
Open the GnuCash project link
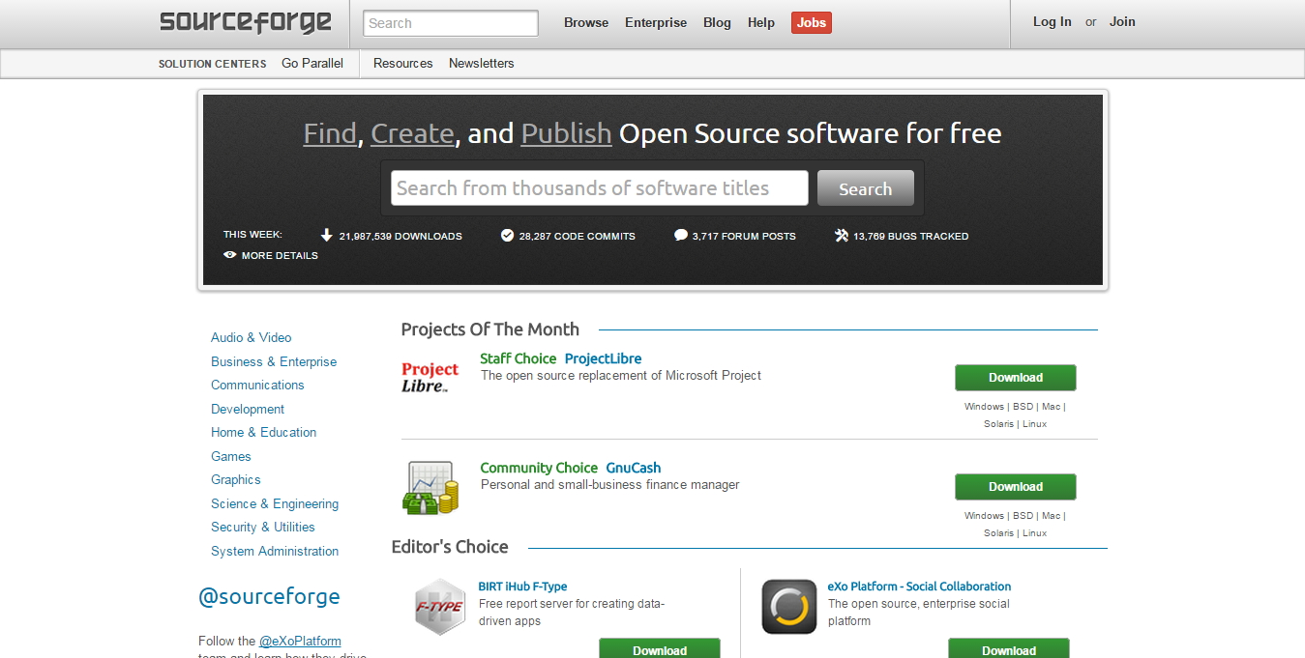coord(634,469)
